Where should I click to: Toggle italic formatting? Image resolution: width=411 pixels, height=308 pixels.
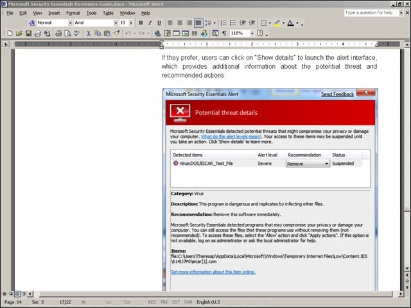tap(150, 23)
